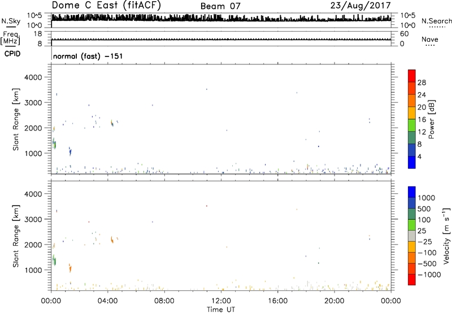Screen dimensions: 452x313
Task: Select the "N.Search" legend label
Action: [436, 21]
